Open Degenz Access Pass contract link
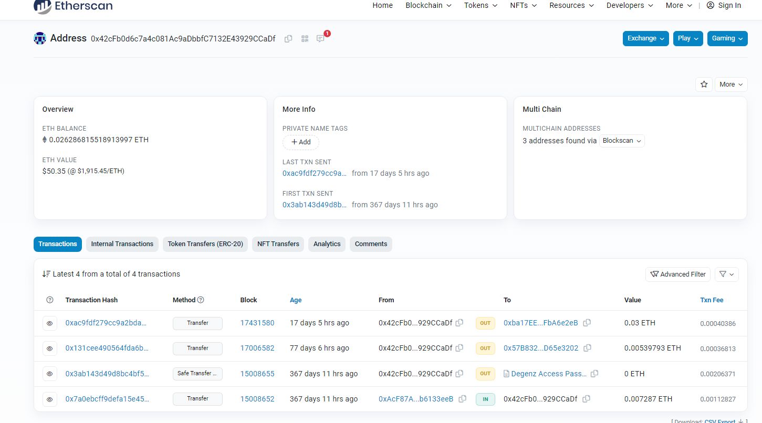 549,374
